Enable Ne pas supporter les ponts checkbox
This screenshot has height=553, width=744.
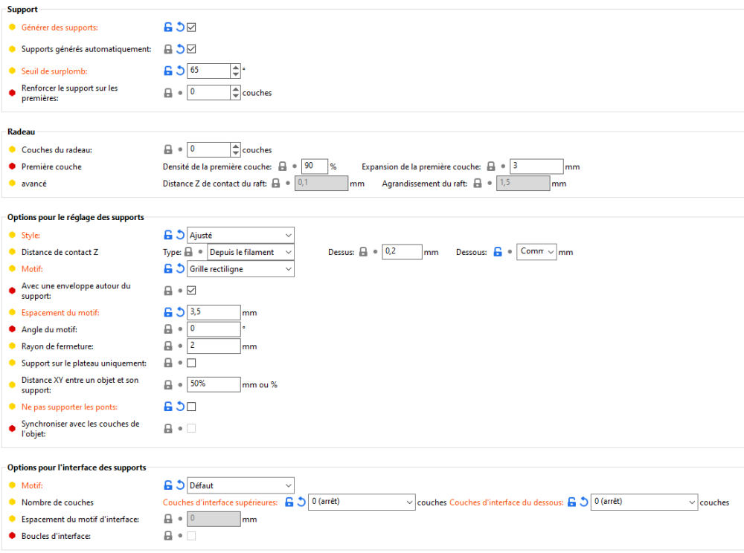click(191, 407)
